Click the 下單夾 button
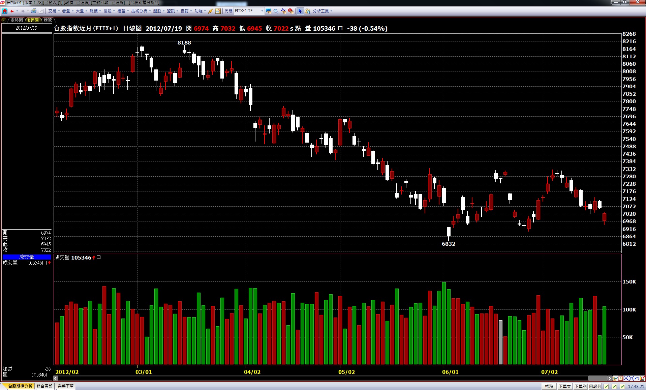This screenshot has width=646, height=390. click(565, 387)
